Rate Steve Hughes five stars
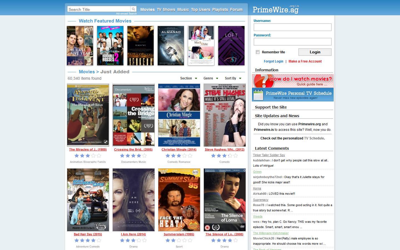The image size is (400, 250). coord(236,156)
